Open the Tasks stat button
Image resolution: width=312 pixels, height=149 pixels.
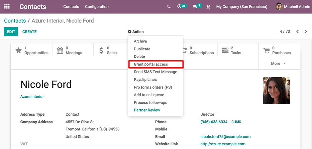[x=231, y=50]
